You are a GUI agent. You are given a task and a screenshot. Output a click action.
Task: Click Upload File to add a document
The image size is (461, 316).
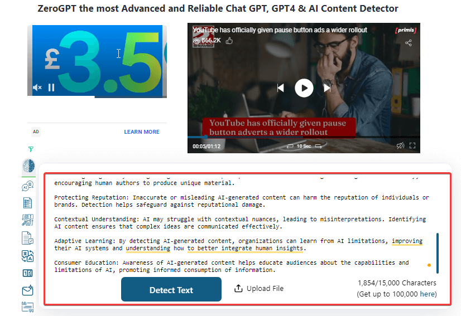[x=259, y=289]
